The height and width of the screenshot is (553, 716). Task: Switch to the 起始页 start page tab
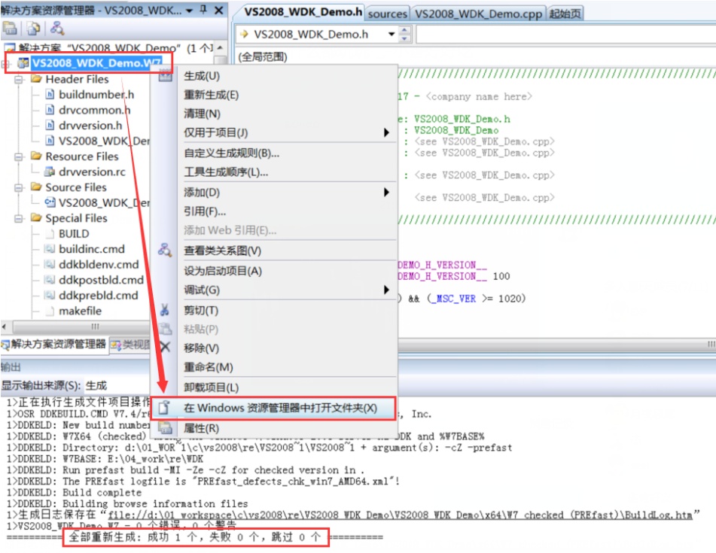tap(565, 14)
